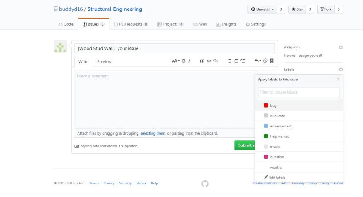Click the issue title input field
Screen dimensions: 363x197
pyautogui.click(x=175, y=48)
